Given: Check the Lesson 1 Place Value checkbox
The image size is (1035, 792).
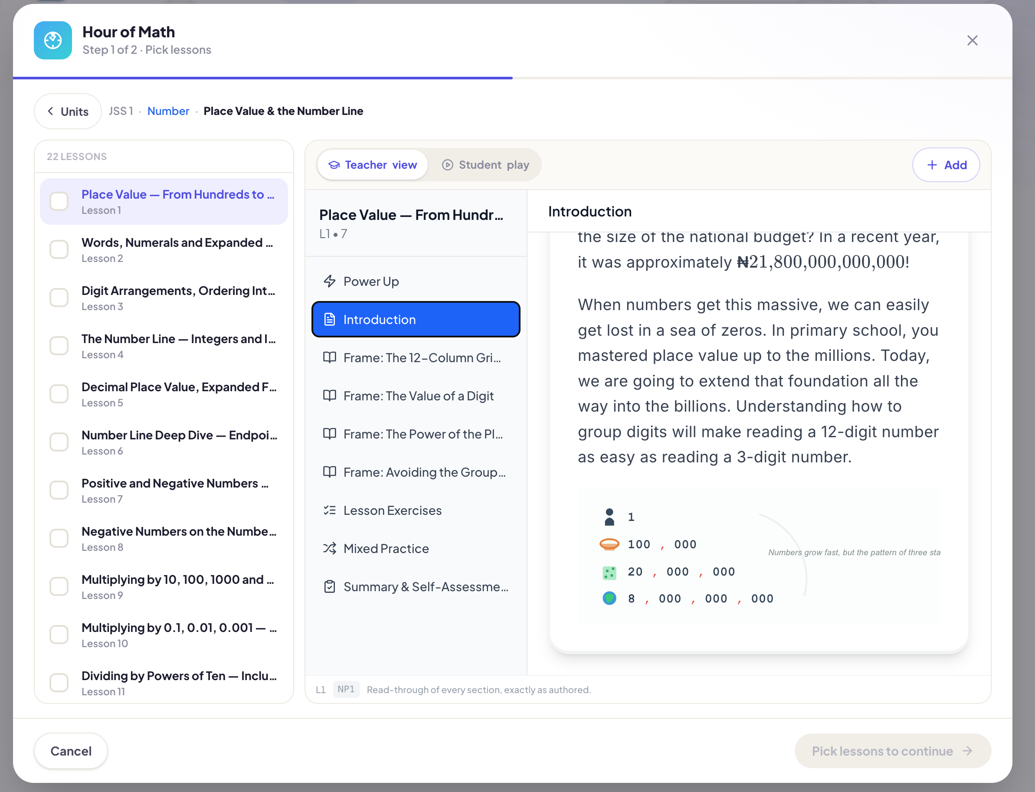Looking at the screenshot, I should [x=59, y=201].
